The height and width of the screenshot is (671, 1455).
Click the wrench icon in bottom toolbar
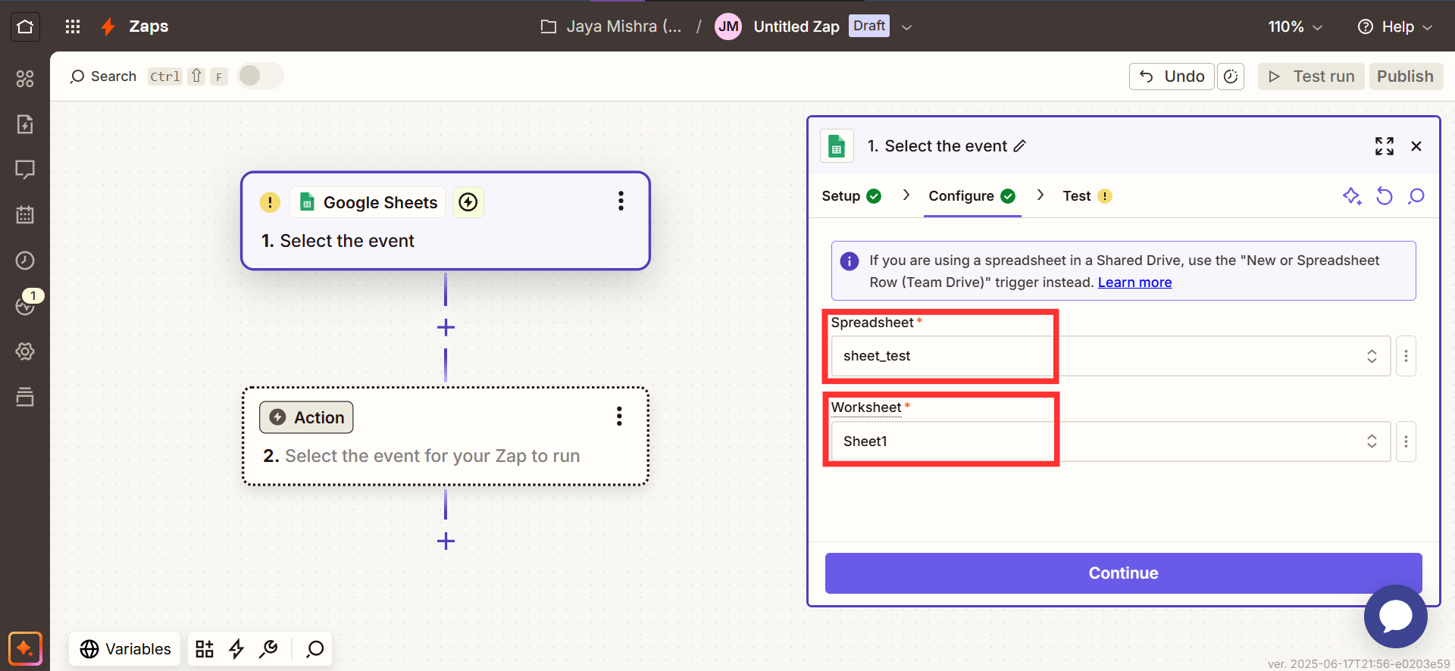pos(268,649)
